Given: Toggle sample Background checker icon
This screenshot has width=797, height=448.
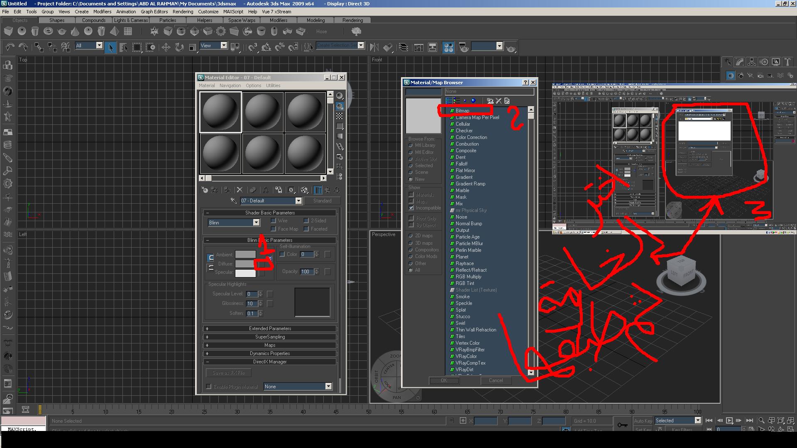Looking at the screenshot, I should (x=340, y=116).
